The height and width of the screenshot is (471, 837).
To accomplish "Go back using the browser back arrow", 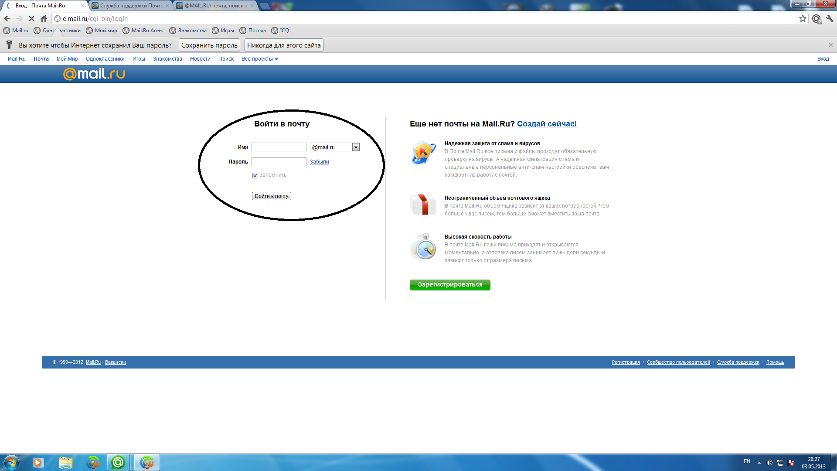I will click(7, 18).
